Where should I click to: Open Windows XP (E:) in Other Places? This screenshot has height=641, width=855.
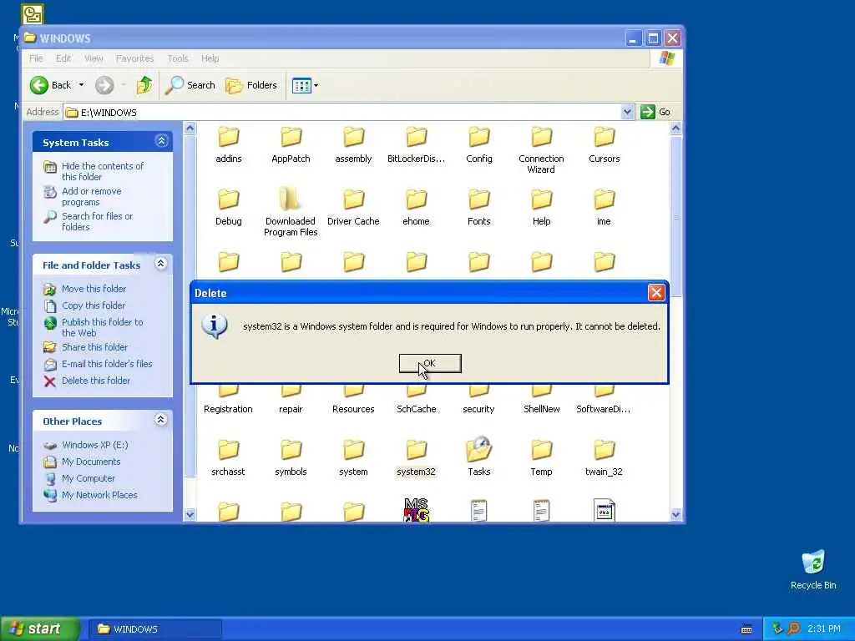point(95,445)
